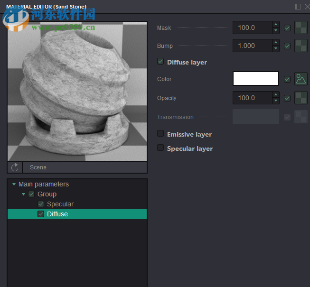Select the Group item in the tree
This screenshot has height=287, width=310.
(47, 194)
